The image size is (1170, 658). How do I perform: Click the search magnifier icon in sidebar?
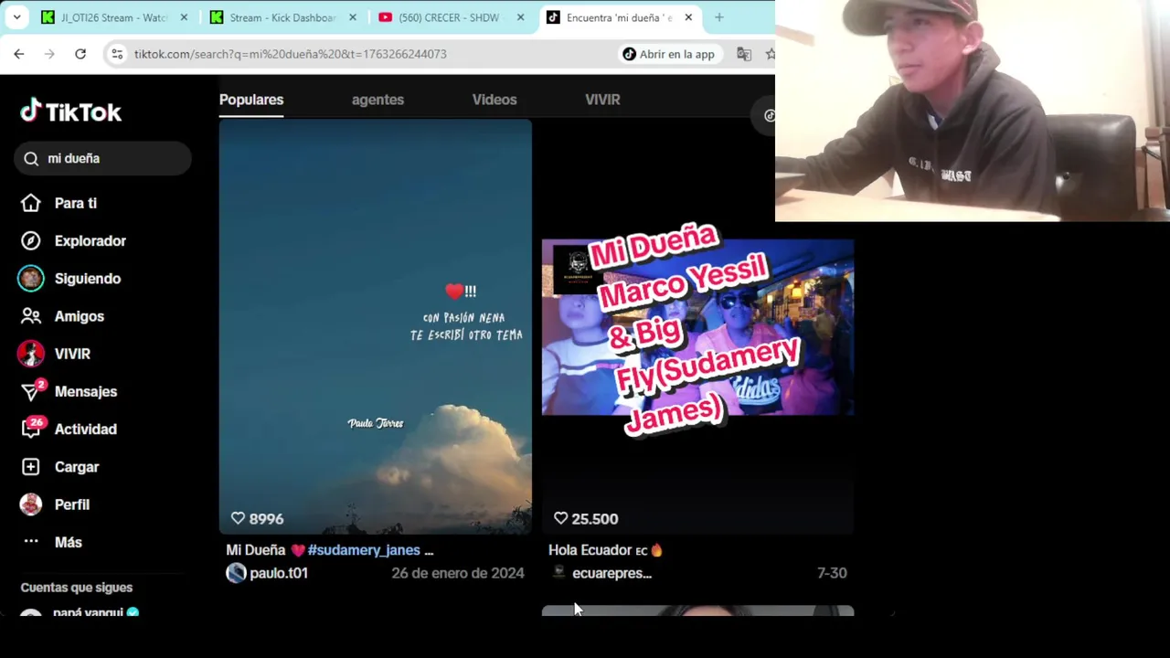31,159
